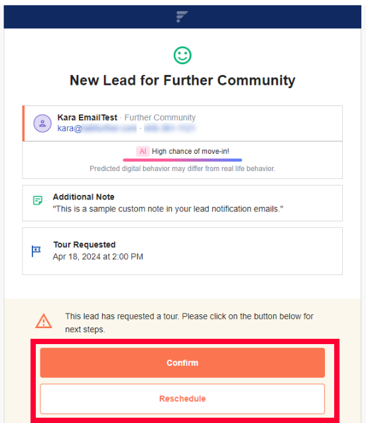The height and width of the screenshot is (423, 366).
Task: Click the orange warning triangle icon
Action: [44, 321]
